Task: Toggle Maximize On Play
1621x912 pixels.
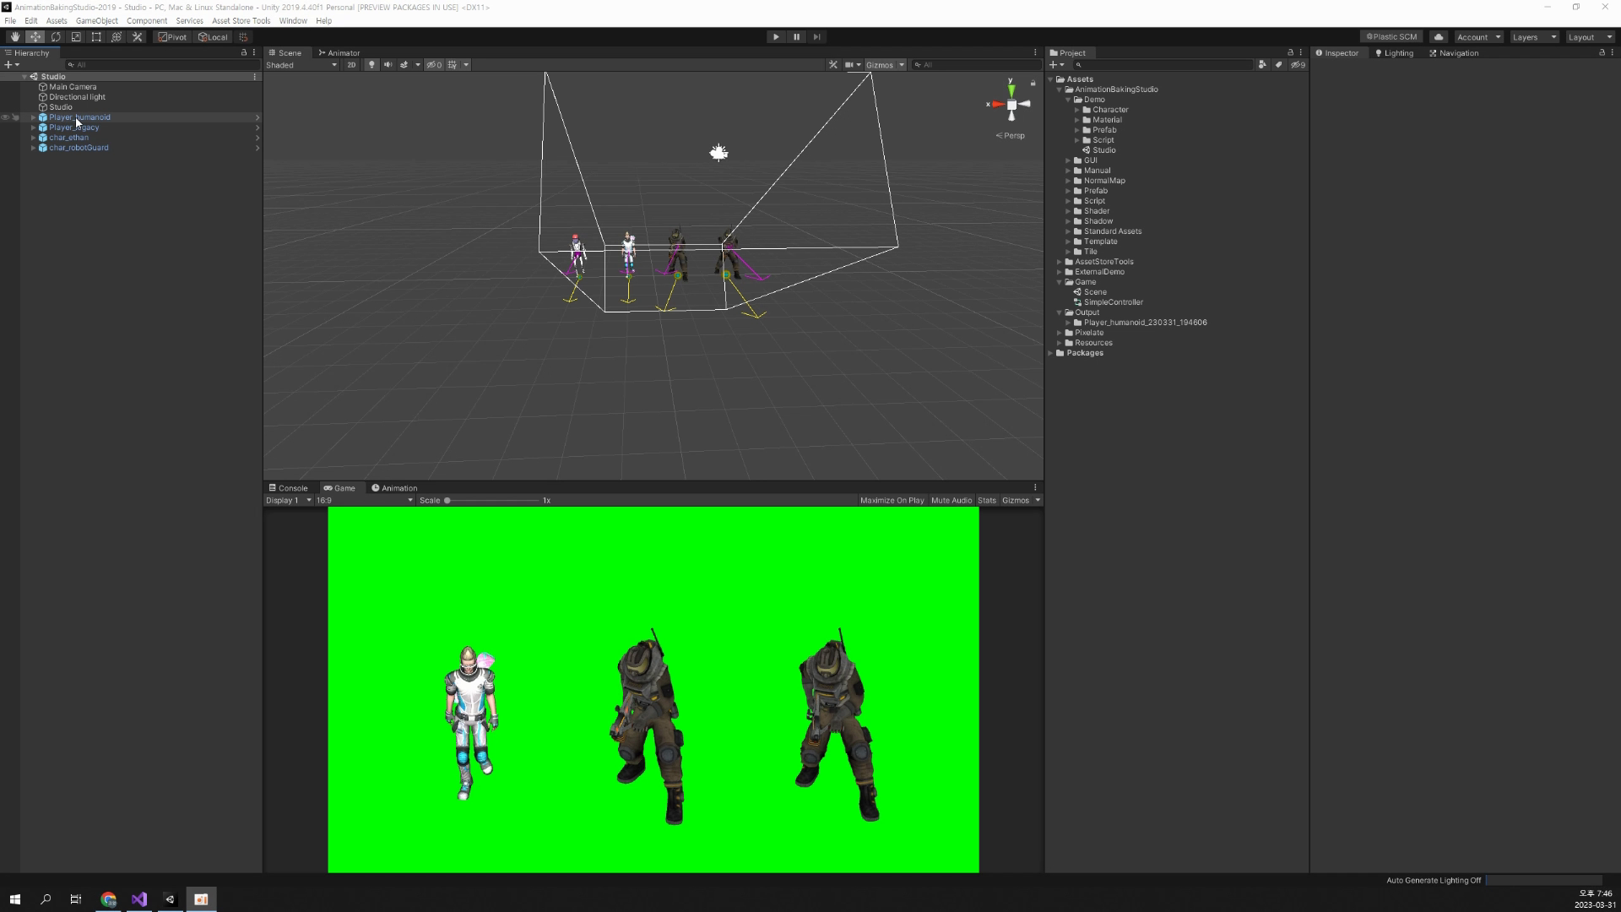Action: (x=892, y=501)
